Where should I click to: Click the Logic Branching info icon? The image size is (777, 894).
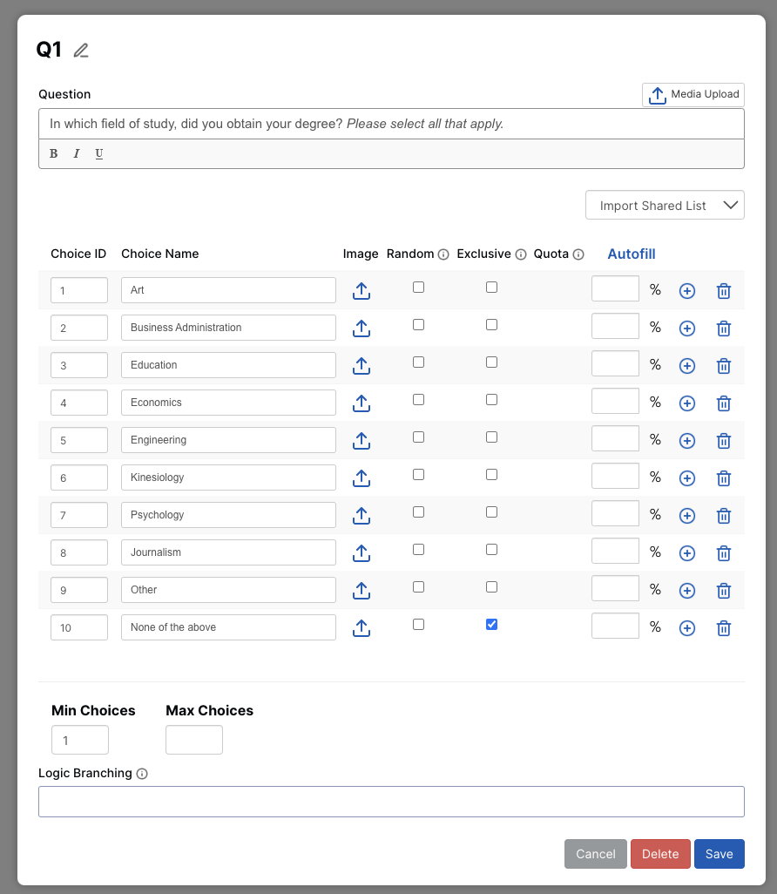coord(142,774)
